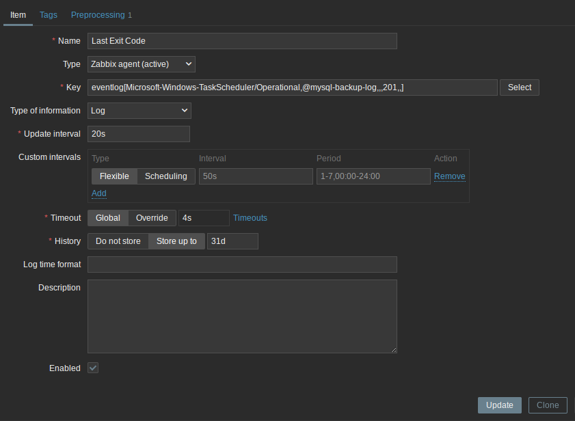Click the Select button next to Key
Image resolution: width=575 pixels, height=421 pixels.
tap(520, 87)
